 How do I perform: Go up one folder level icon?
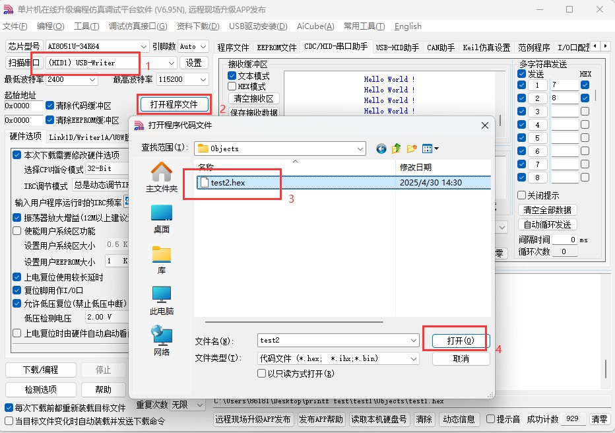click(396, 149)
